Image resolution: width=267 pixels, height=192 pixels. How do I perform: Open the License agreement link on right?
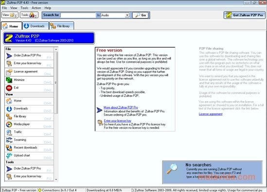coord(211,114)
